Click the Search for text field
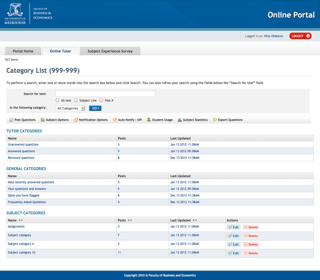Viewport: 320px width, 280px height. coord(105,94)
